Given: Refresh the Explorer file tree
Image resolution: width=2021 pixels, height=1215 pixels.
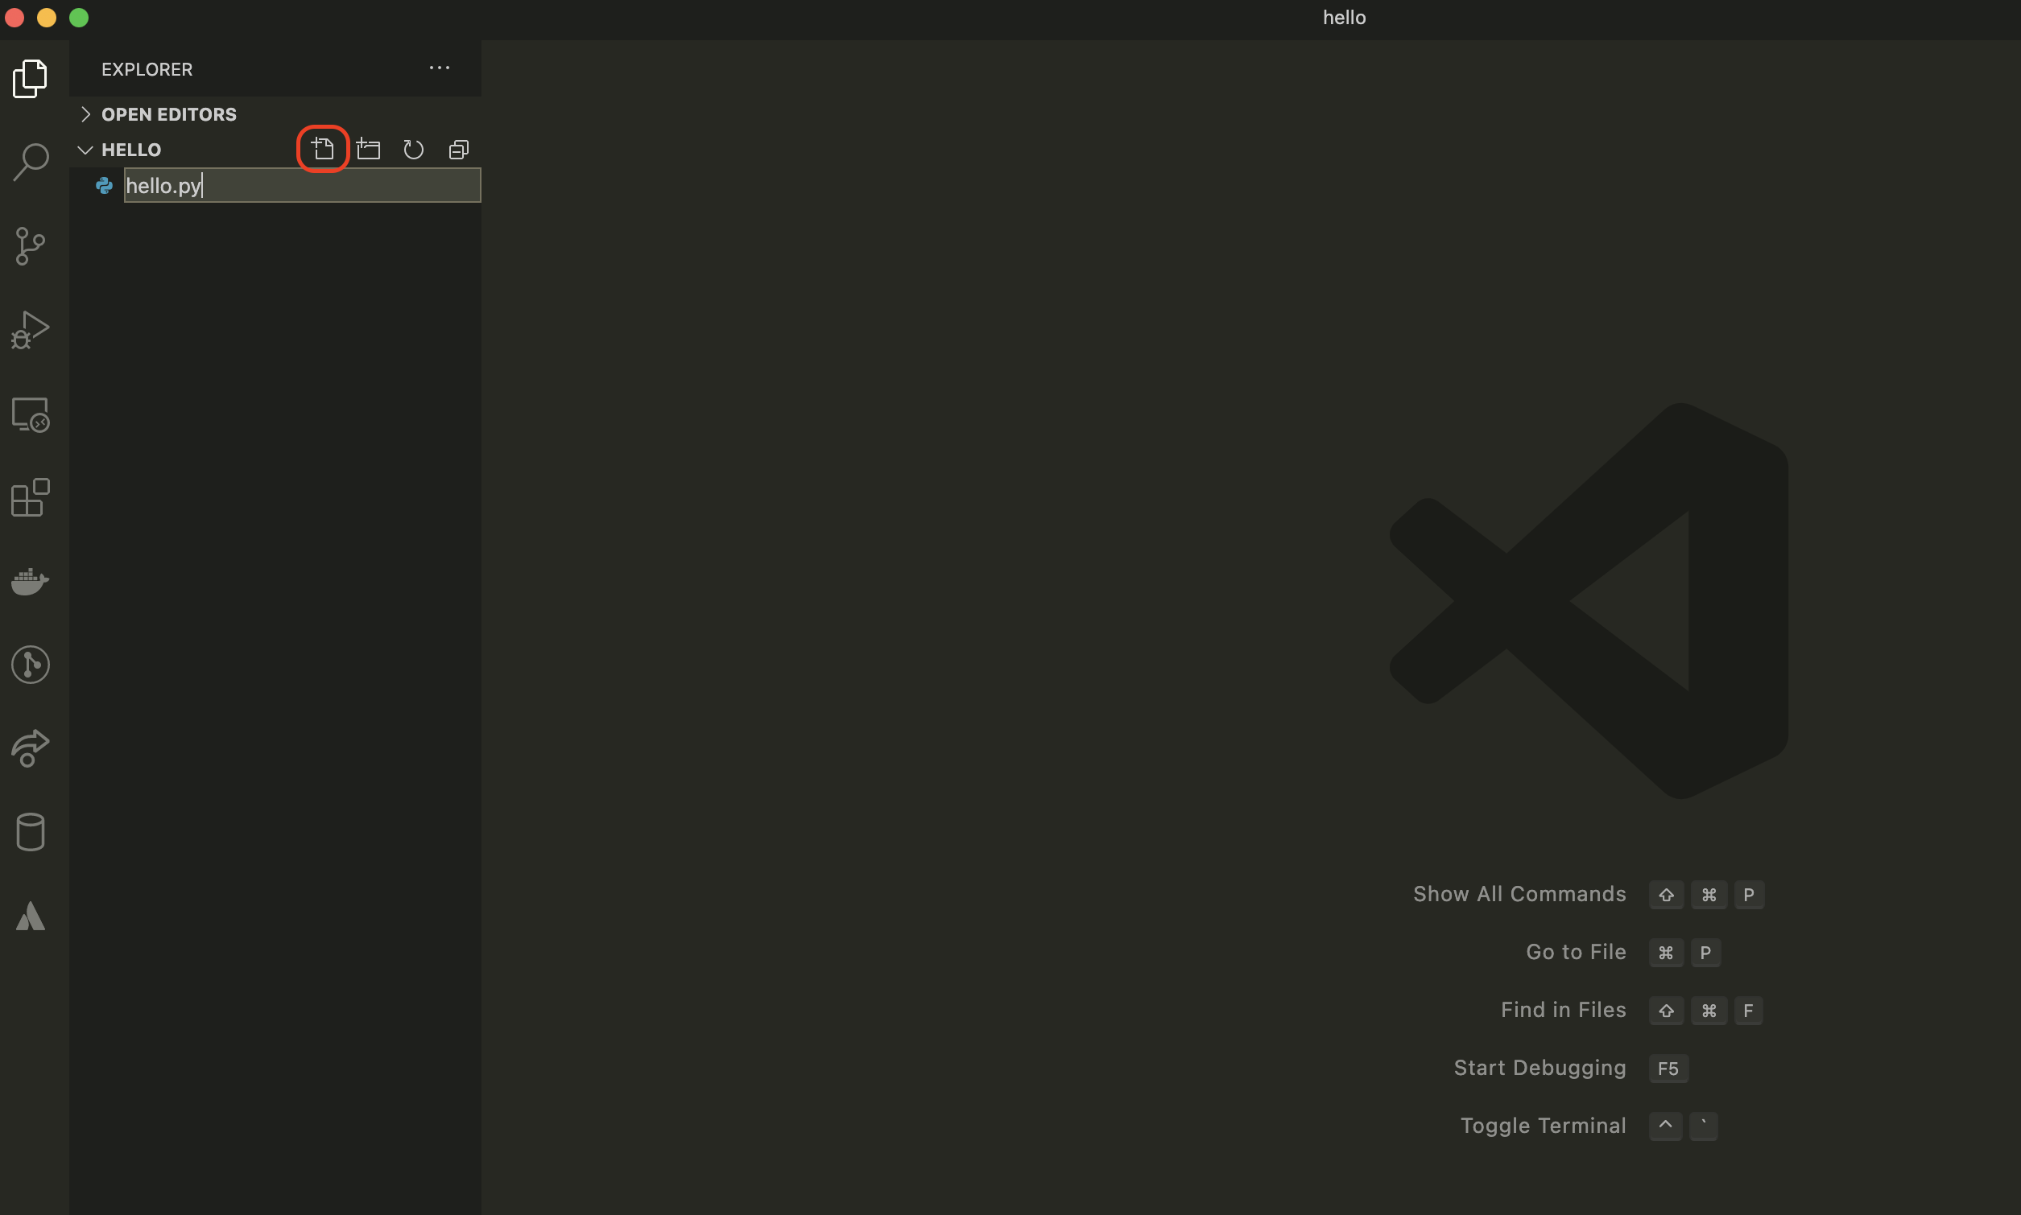Looking at the screenshot, I should click(414, 149).
